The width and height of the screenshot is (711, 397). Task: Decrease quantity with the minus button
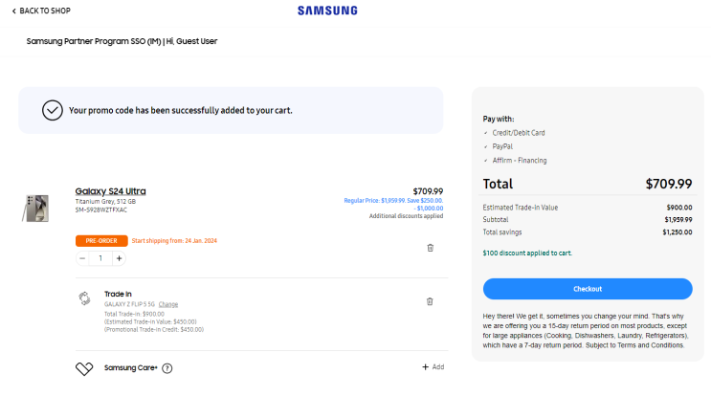(x=83, y=258)
